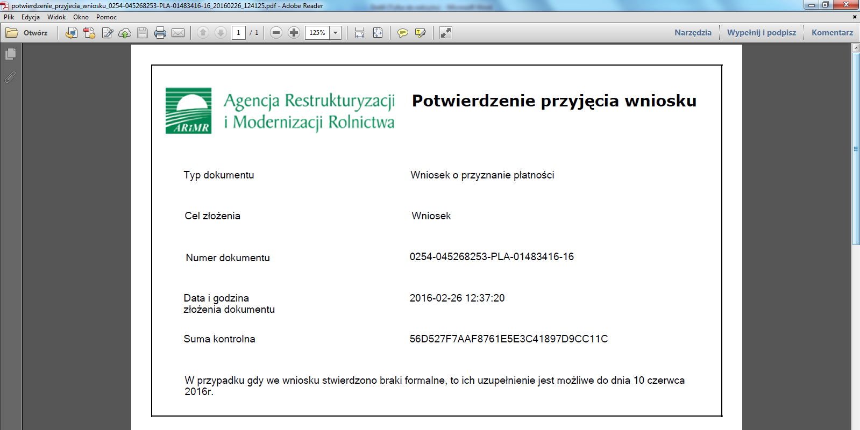Click checksum 56D527F7AAF8761E5E3C41897D9CC11C
Image resolution: width=860 pixels, height=430 pixels.
click(509, 339)
